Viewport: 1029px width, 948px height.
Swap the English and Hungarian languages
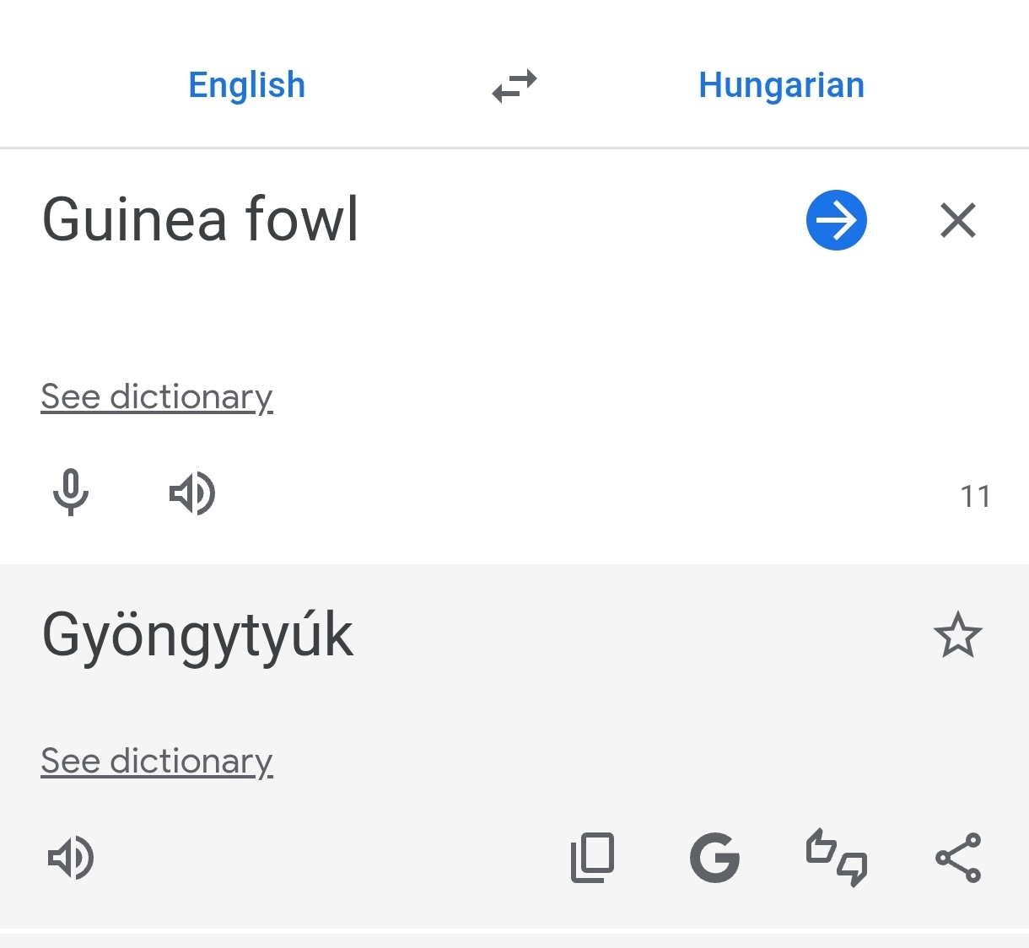514,85
